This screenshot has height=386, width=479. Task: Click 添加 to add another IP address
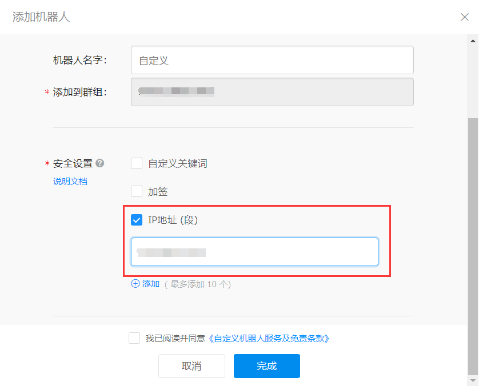click(x=151, y=284)
